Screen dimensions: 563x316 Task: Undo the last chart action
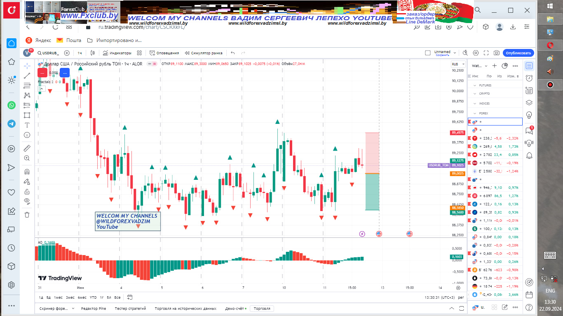tap(233, 53)
